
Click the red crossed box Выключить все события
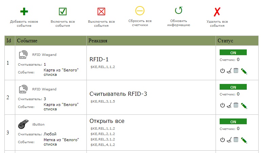[101, 12]
